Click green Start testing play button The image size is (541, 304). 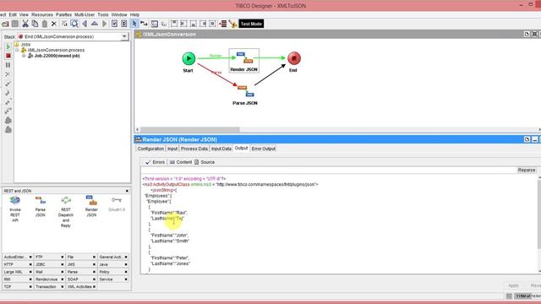pyautogui.click(x=8, y=46)
